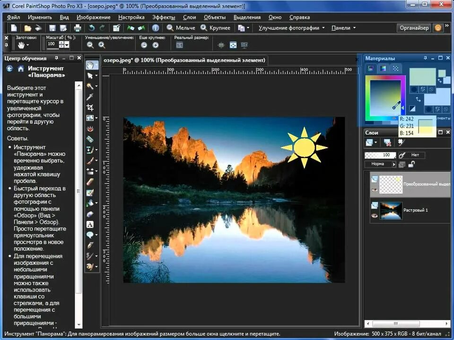Click the zoom in magnifier under Уменьшение/увеличение
Screen dimensions: 454x340
pos(102,45)
